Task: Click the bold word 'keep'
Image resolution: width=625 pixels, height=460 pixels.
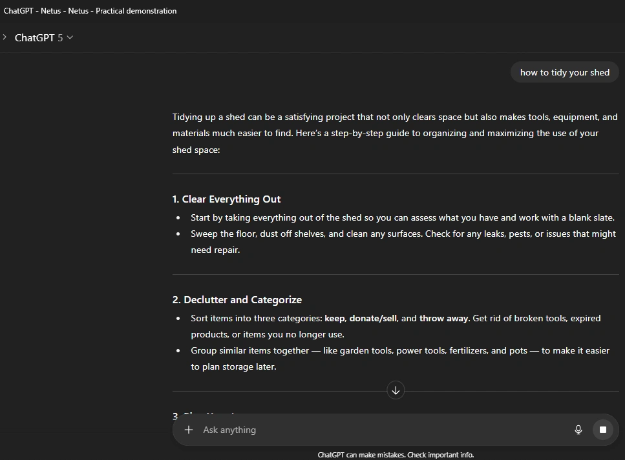Action: (334, 319)
